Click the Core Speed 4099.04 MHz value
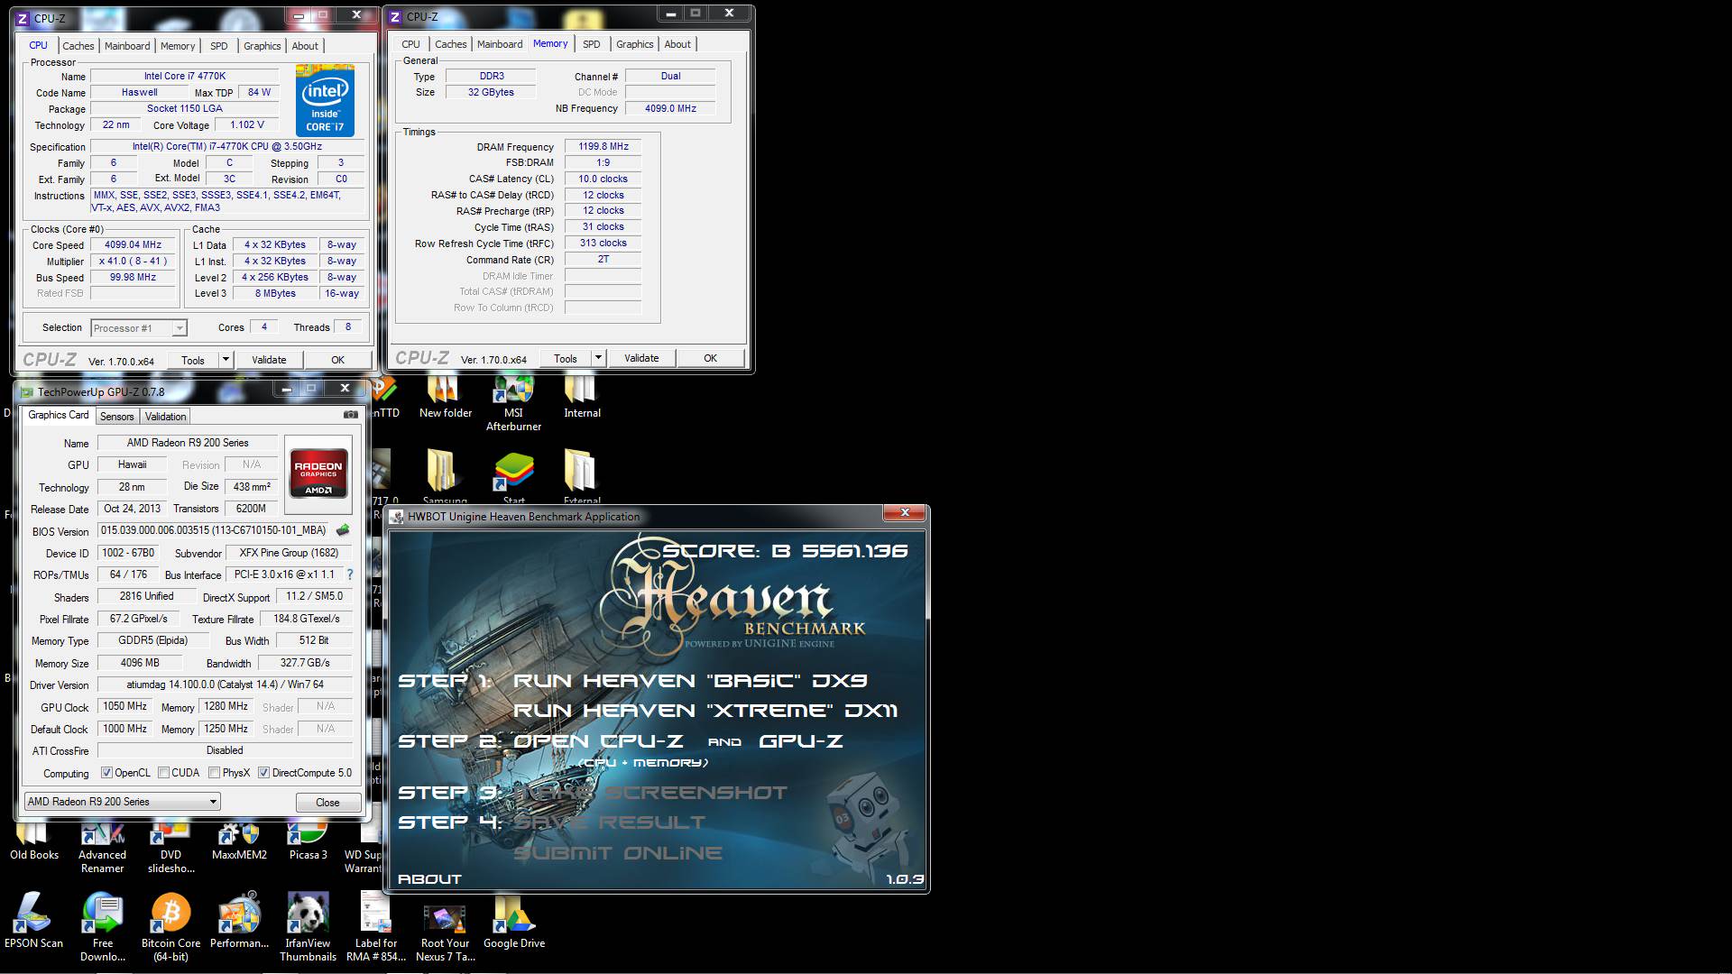 point(133,244)
